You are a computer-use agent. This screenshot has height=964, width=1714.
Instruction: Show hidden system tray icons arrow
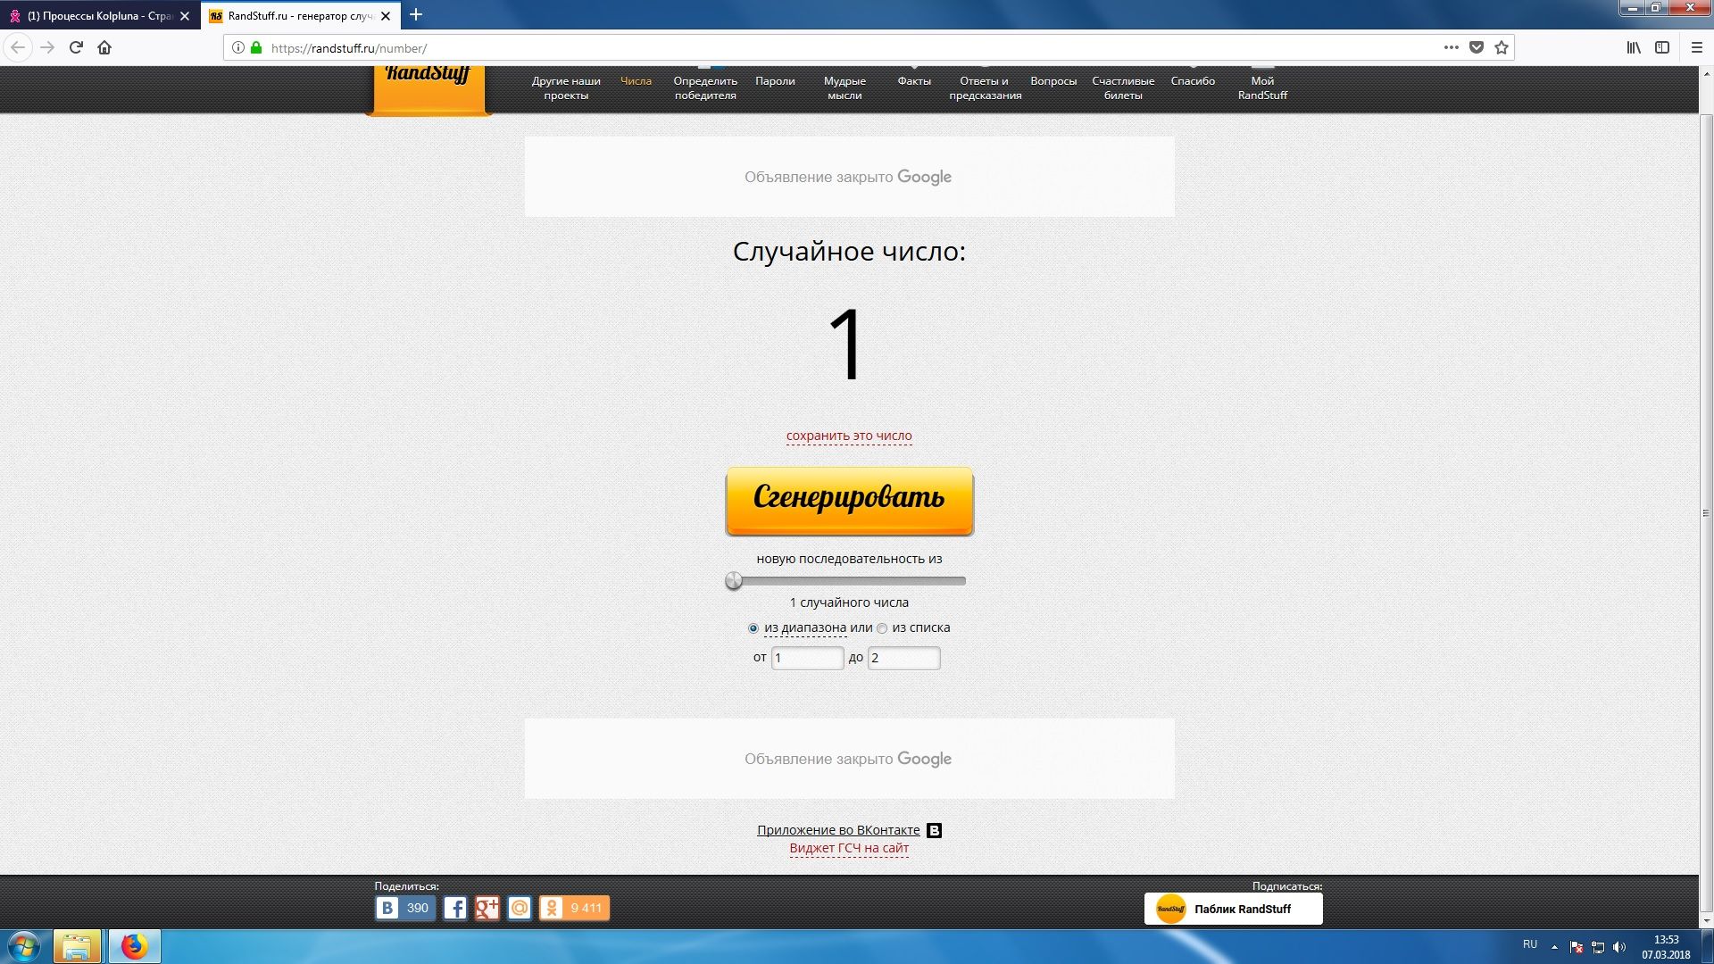(x=1554, y=946)
